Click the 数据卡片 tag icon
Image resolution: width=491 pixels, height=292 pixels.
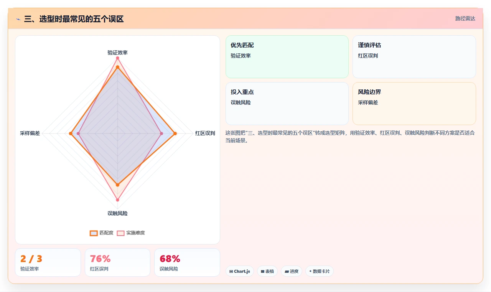pyautogui.click(x=310, y=271)
